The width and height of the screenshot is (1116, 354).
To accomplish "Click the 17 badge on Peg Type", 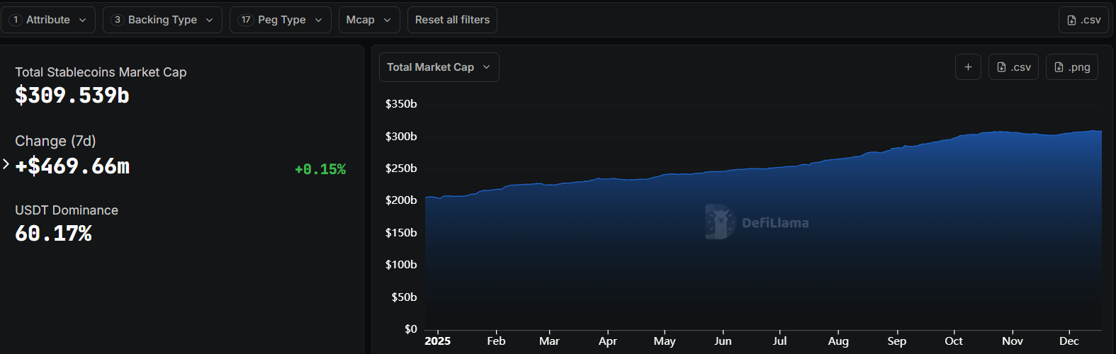I will click(246, 20).
